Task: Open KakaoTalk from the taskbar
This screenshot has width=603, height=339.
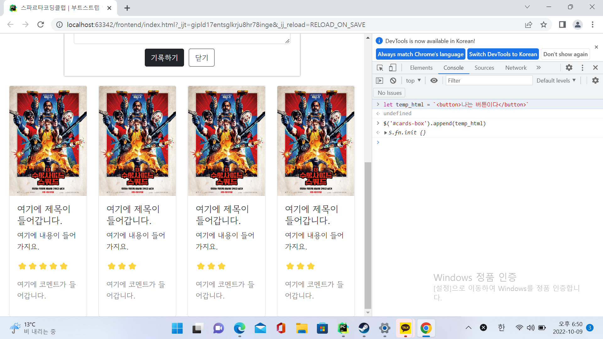Action: click(x=405, y=328)
